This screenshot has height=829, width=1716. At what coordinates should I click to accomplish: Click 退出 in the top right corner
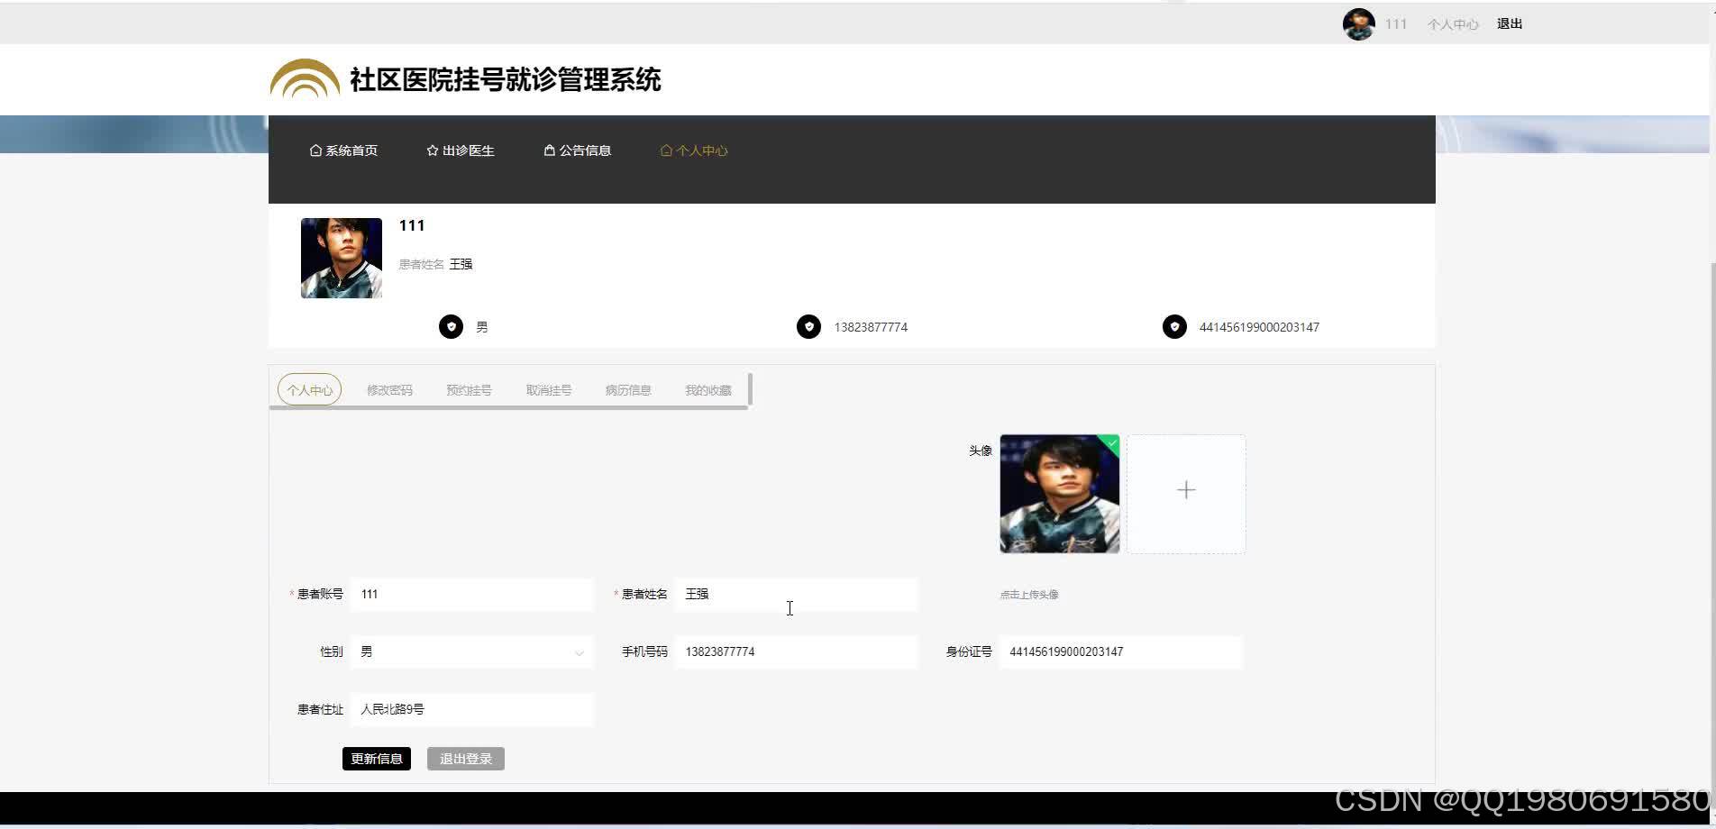pos(1509,23)
